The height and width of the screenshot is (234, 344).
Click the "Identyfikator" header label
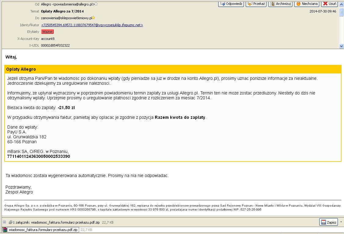[29, 25]
